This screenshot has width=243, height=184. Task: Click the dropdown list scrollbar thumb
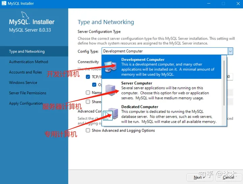pos(224,83)
